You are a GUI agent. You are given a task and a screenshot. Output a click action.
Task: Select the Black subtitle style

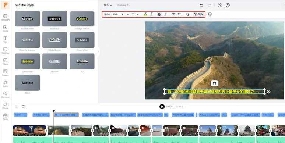pos(28,83)
